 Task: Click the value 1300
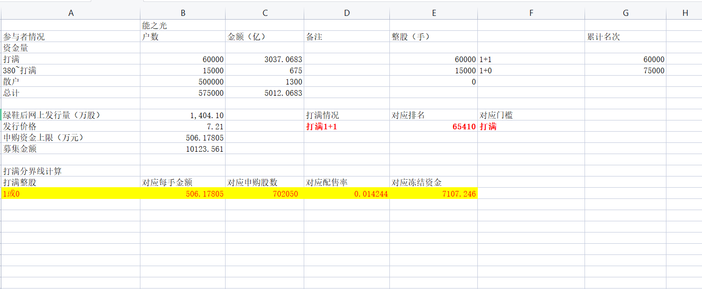[265, 82]
